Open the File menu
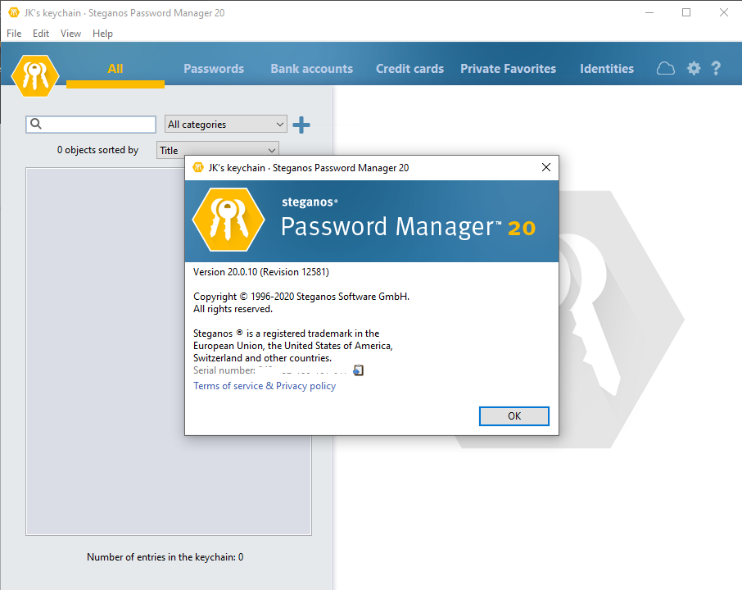 coord(14,33)
